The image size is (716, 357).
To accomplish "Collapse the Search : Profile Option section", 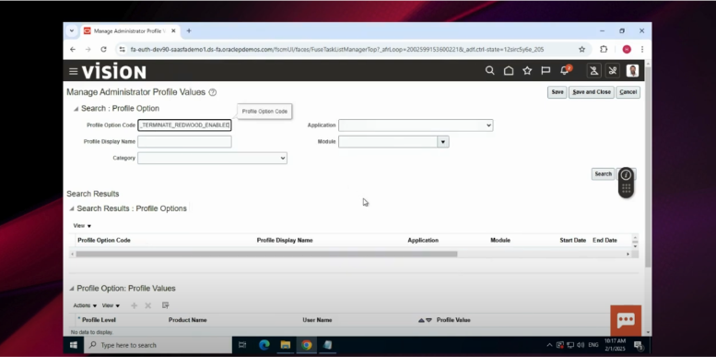I will click(x=76, y=109).
